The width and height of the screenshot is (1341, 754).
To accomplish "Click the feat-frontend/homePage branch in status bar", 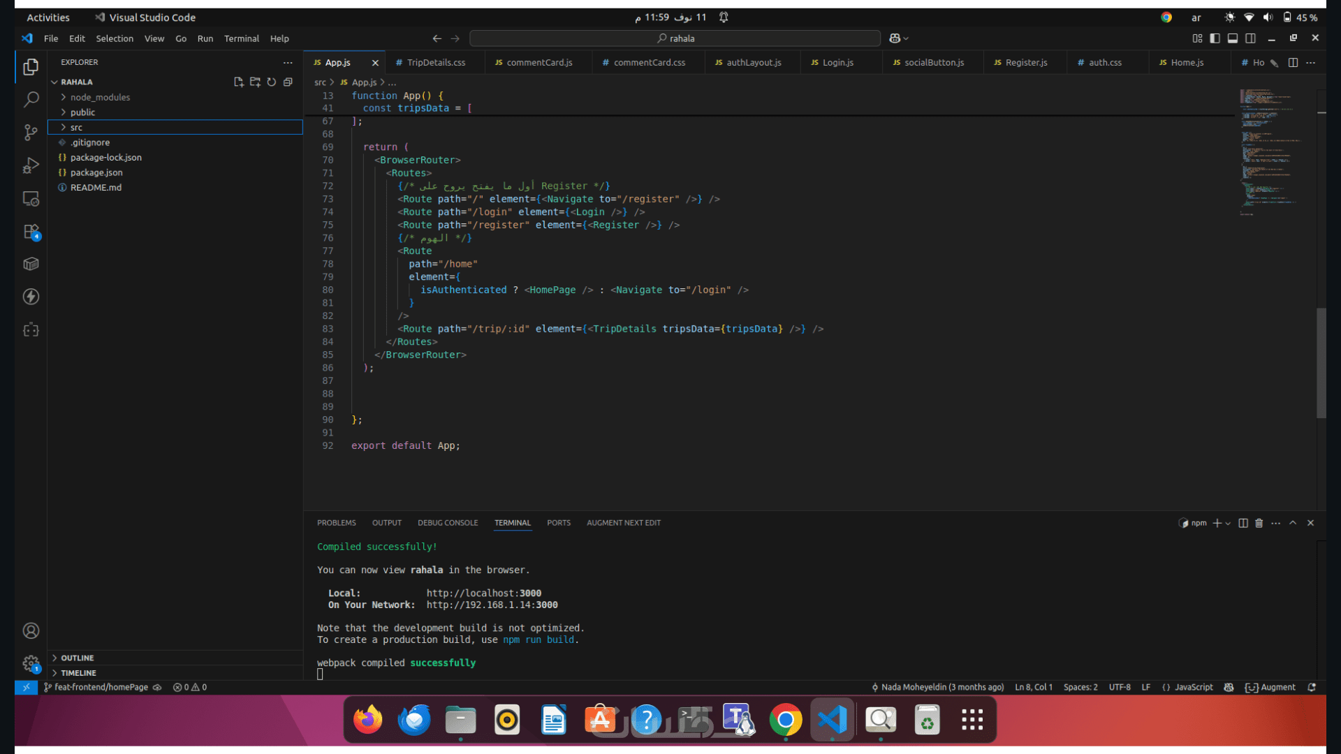I will [100, 687].
